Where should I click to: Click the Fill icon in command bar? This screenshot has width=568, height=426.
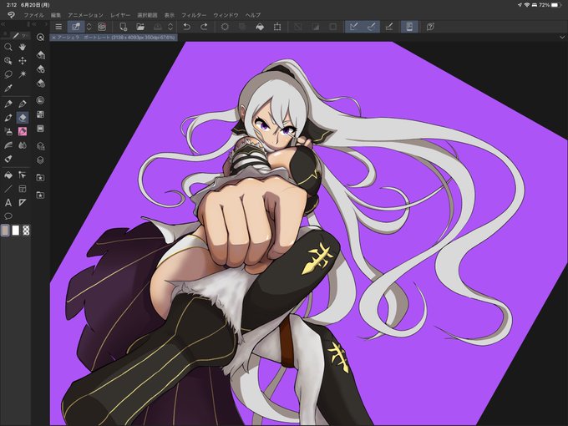[260, 27]
